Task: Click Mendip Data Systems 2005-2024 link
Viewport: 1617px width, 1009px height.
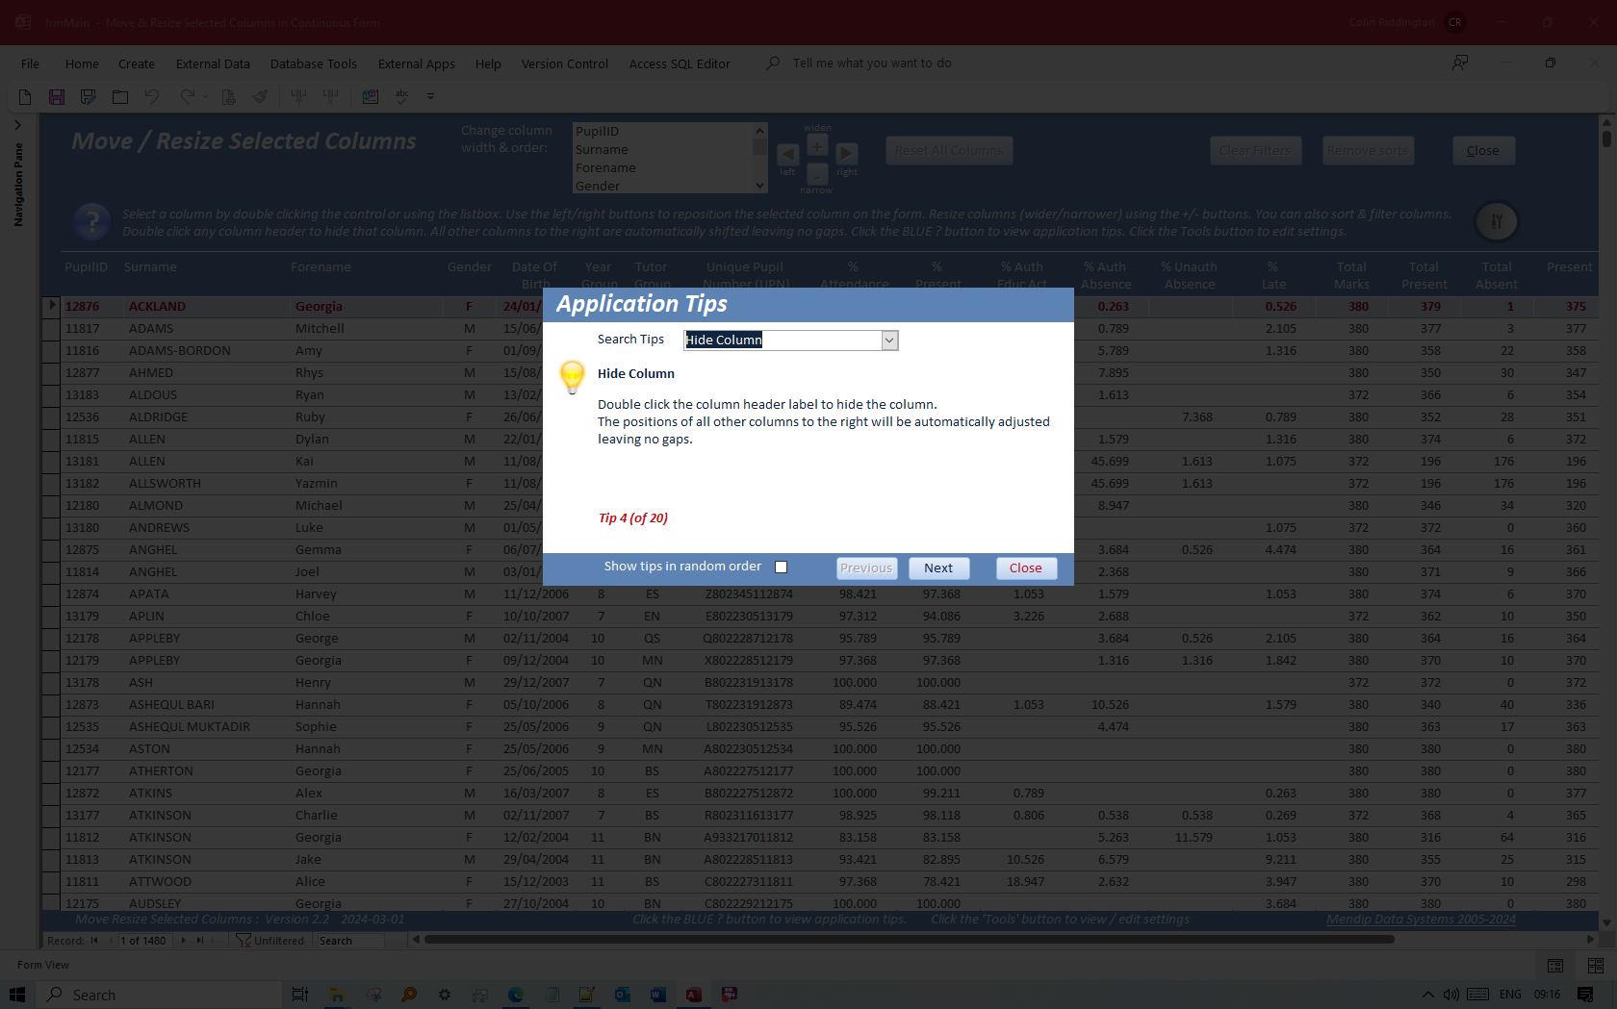Action: pyautogui.click(x=1421, y=920)
